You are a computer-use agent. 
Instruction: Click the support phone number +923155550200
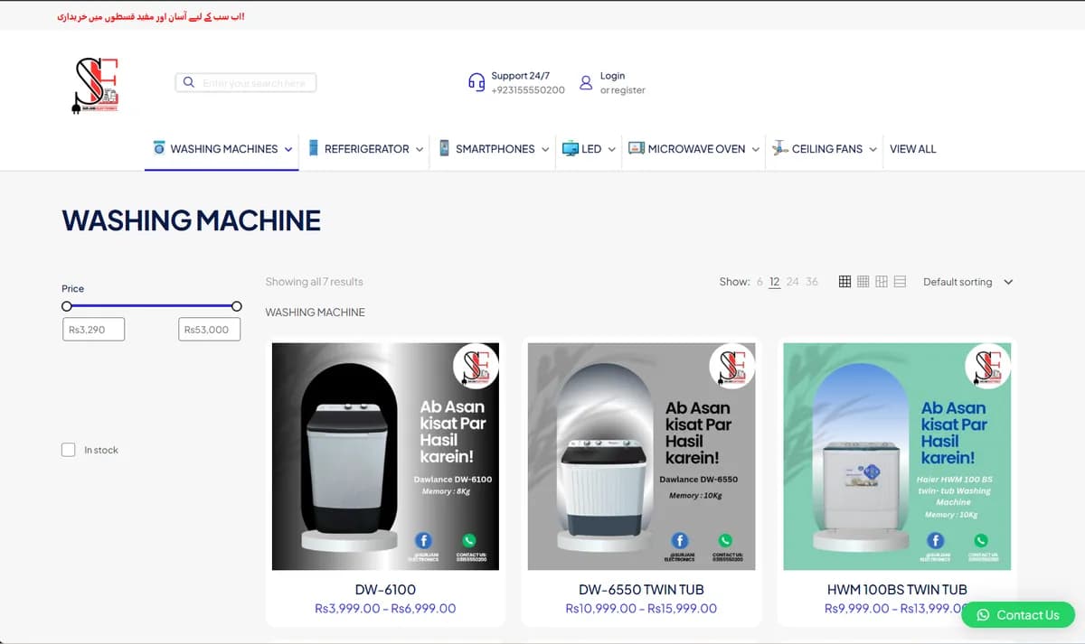(528, 90)
